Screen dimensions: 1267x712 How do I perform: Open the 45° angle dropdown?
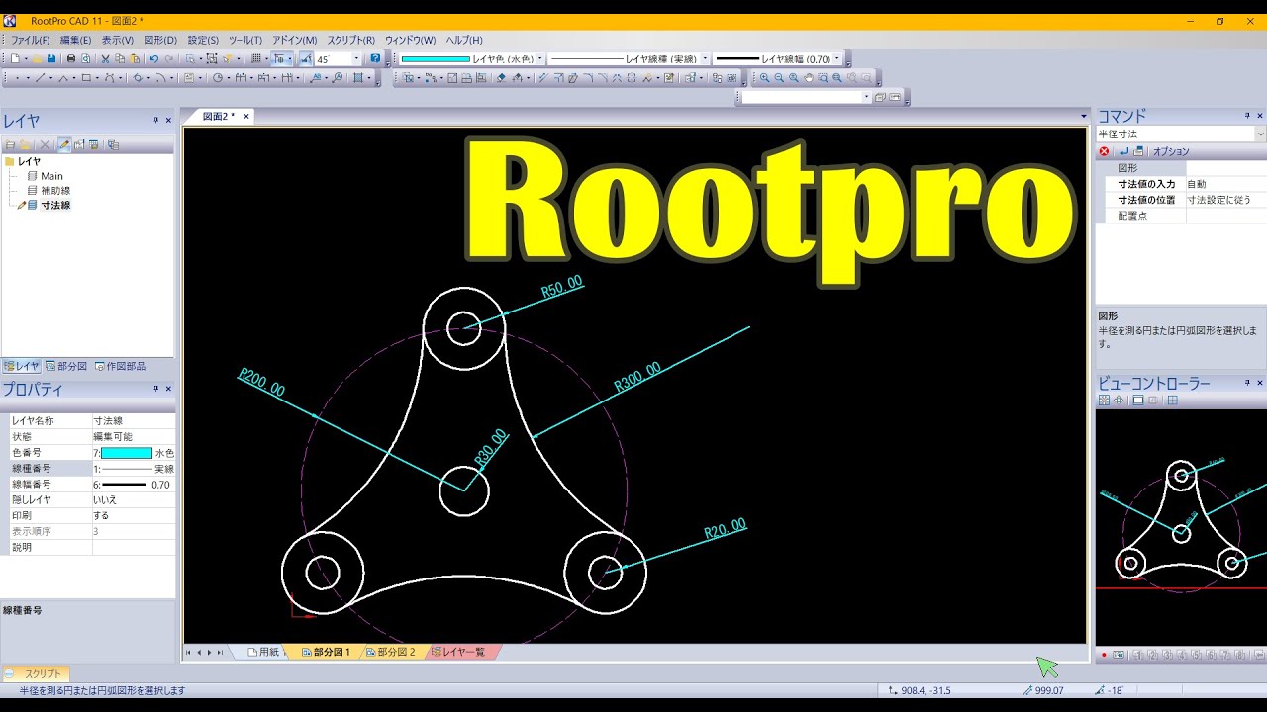click(x=356, y=58)
